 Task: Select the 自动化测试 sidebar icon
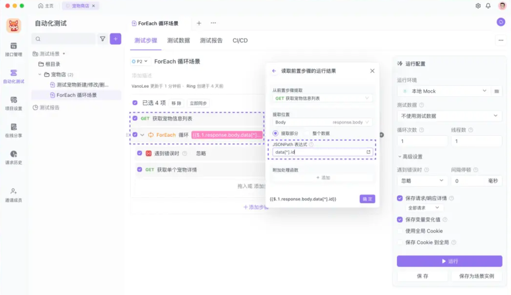pos(14,75)
